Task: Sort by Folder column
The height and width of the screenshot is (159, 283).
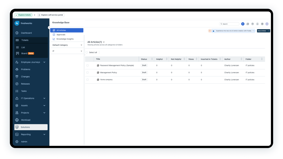Action: pyautogui.click(x=262, y=59)
